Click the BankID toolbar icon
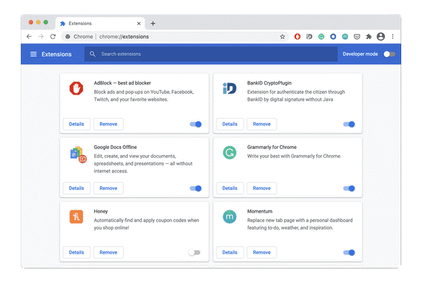 (309, 36)
